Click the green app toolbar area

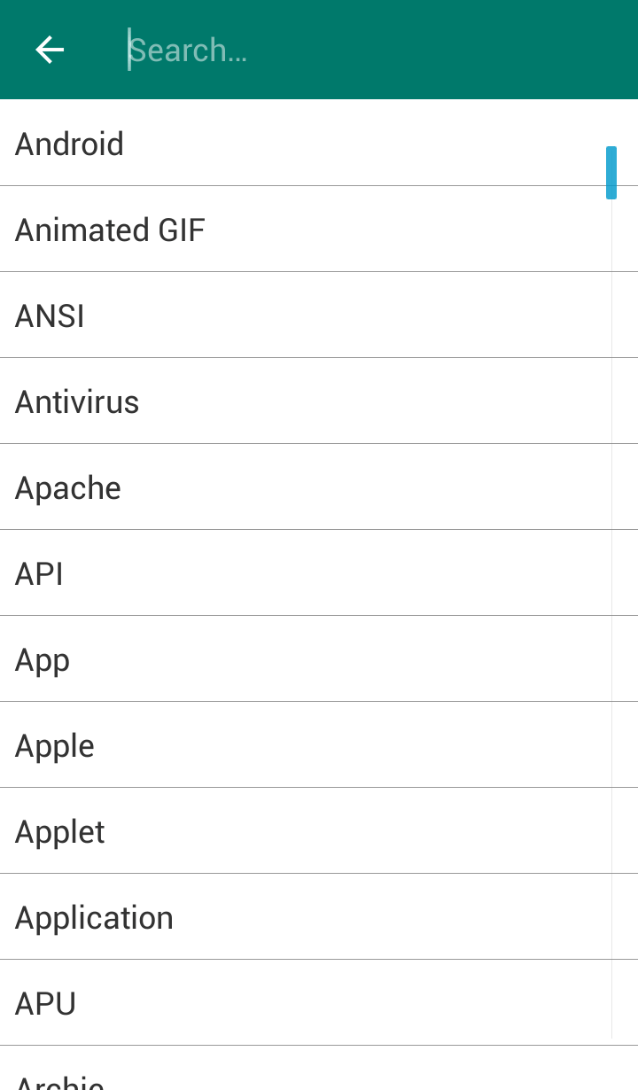[443, 50]
